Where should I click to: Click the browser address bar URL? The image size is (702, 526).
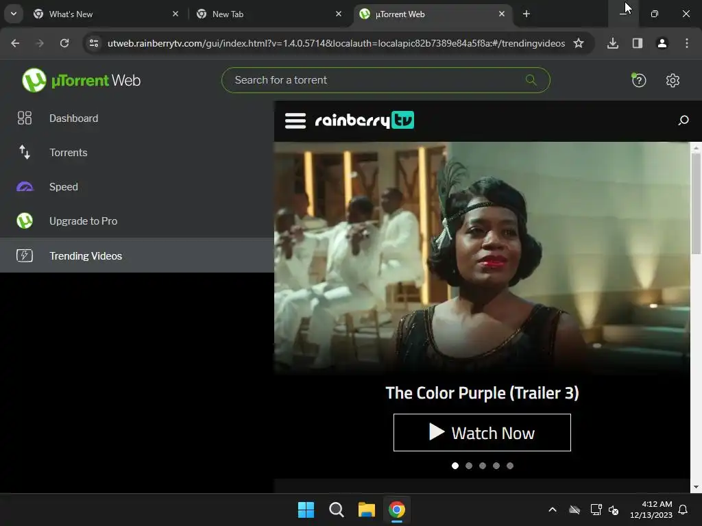tap(336, 43)
